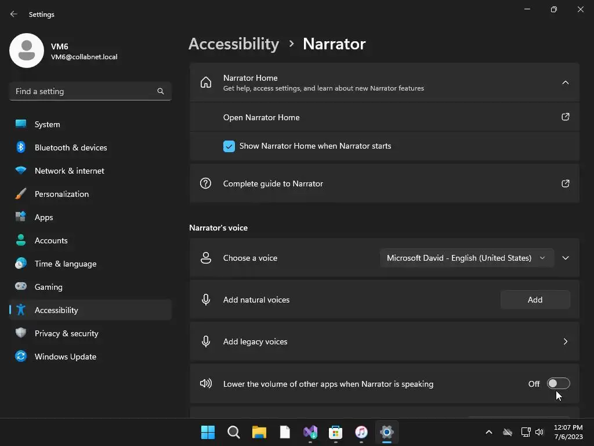Expand the Choose a voice options
594x446 pixels.
click(x=566, y=258)
